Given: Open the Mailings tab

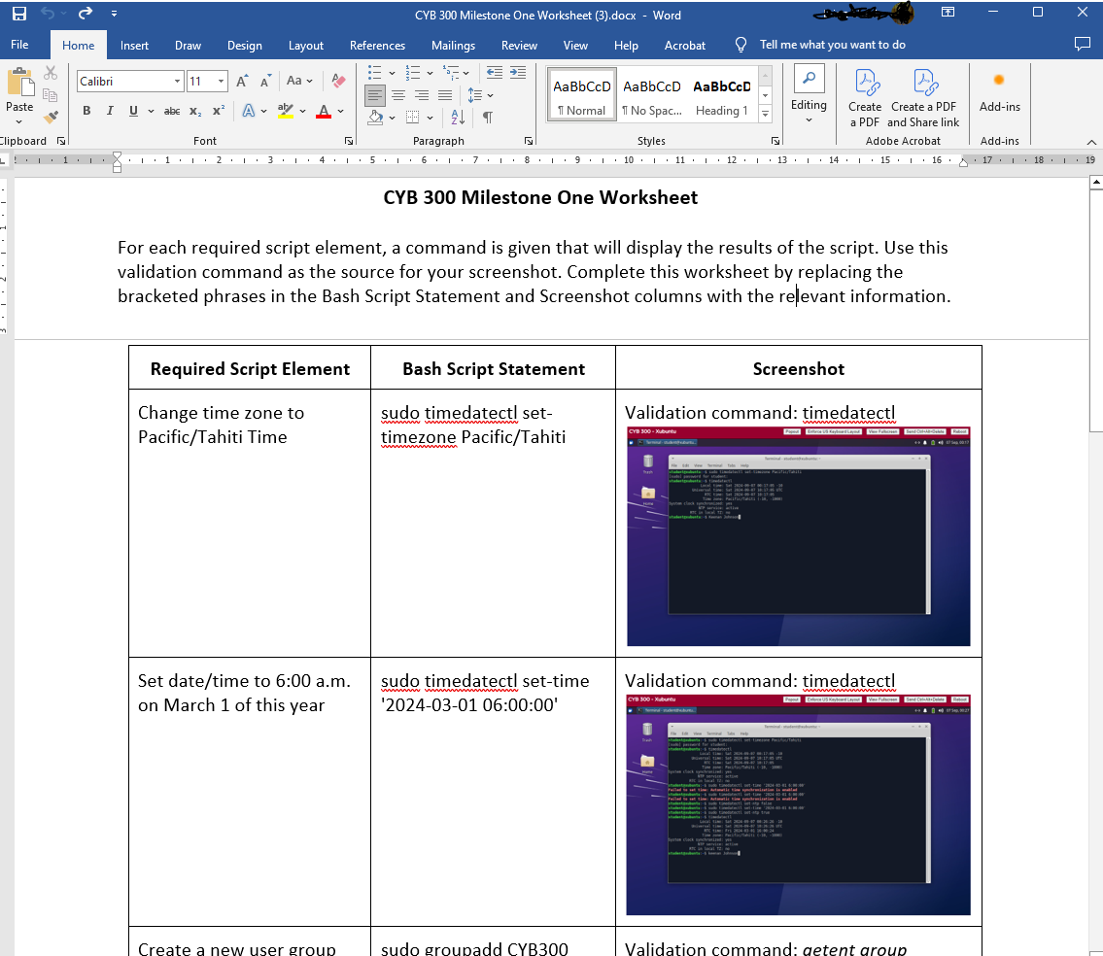Looking at the screenshot, I should [x=453, y=45].
